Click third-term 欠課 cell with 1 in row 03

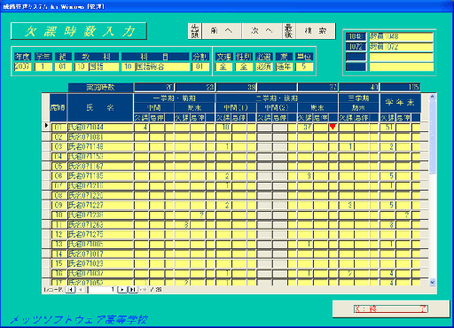[x=346, y=147]
